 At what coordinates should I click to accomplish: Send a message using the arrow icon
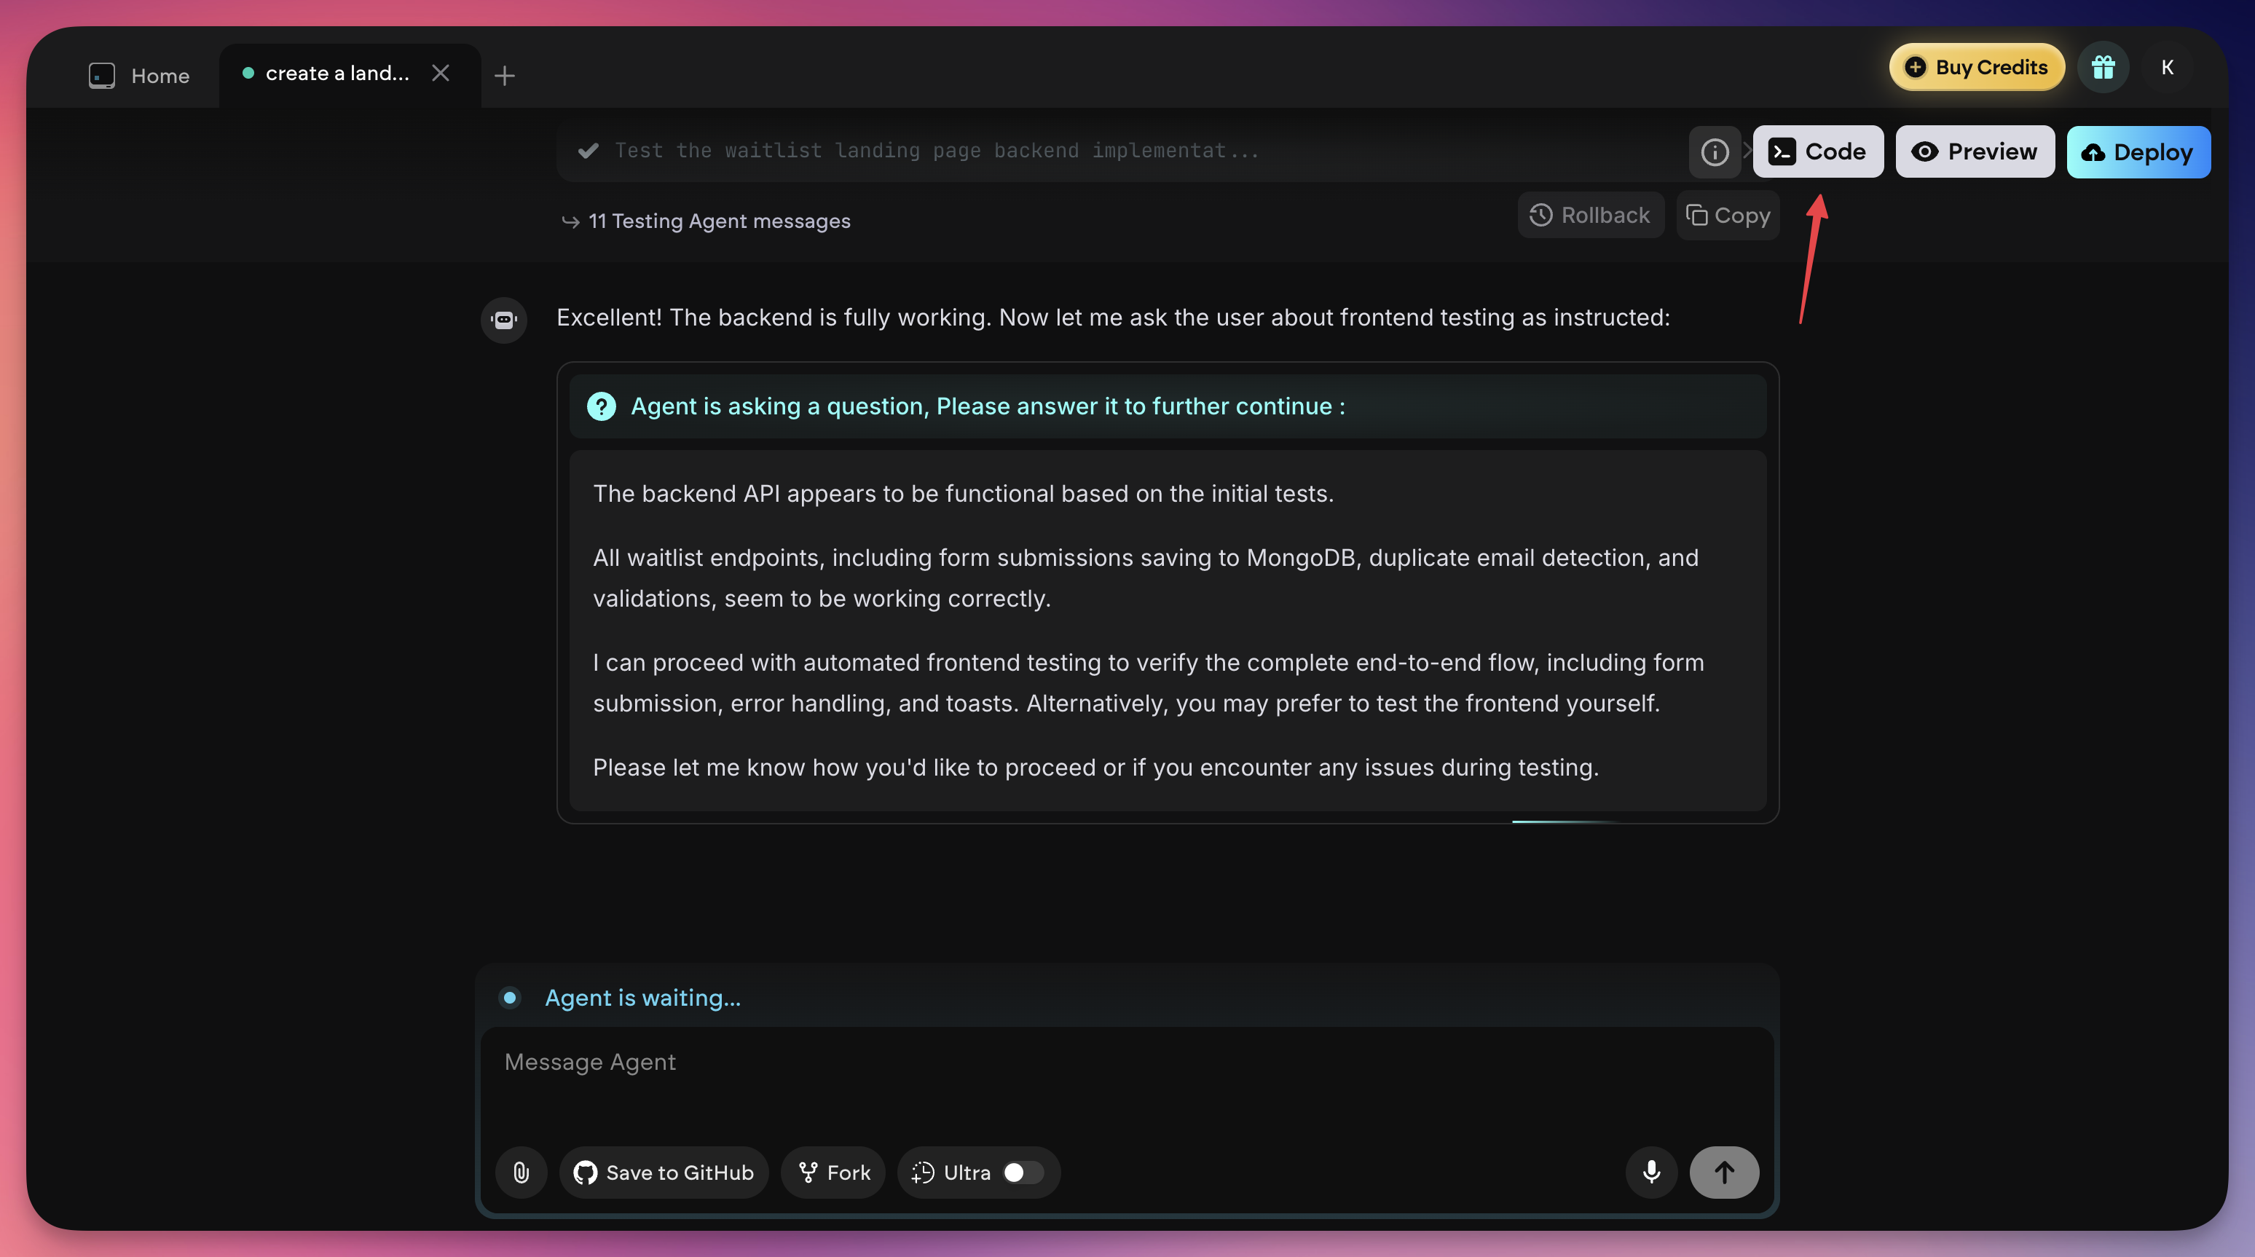pyautogui.click(x=1723, y=1172)
